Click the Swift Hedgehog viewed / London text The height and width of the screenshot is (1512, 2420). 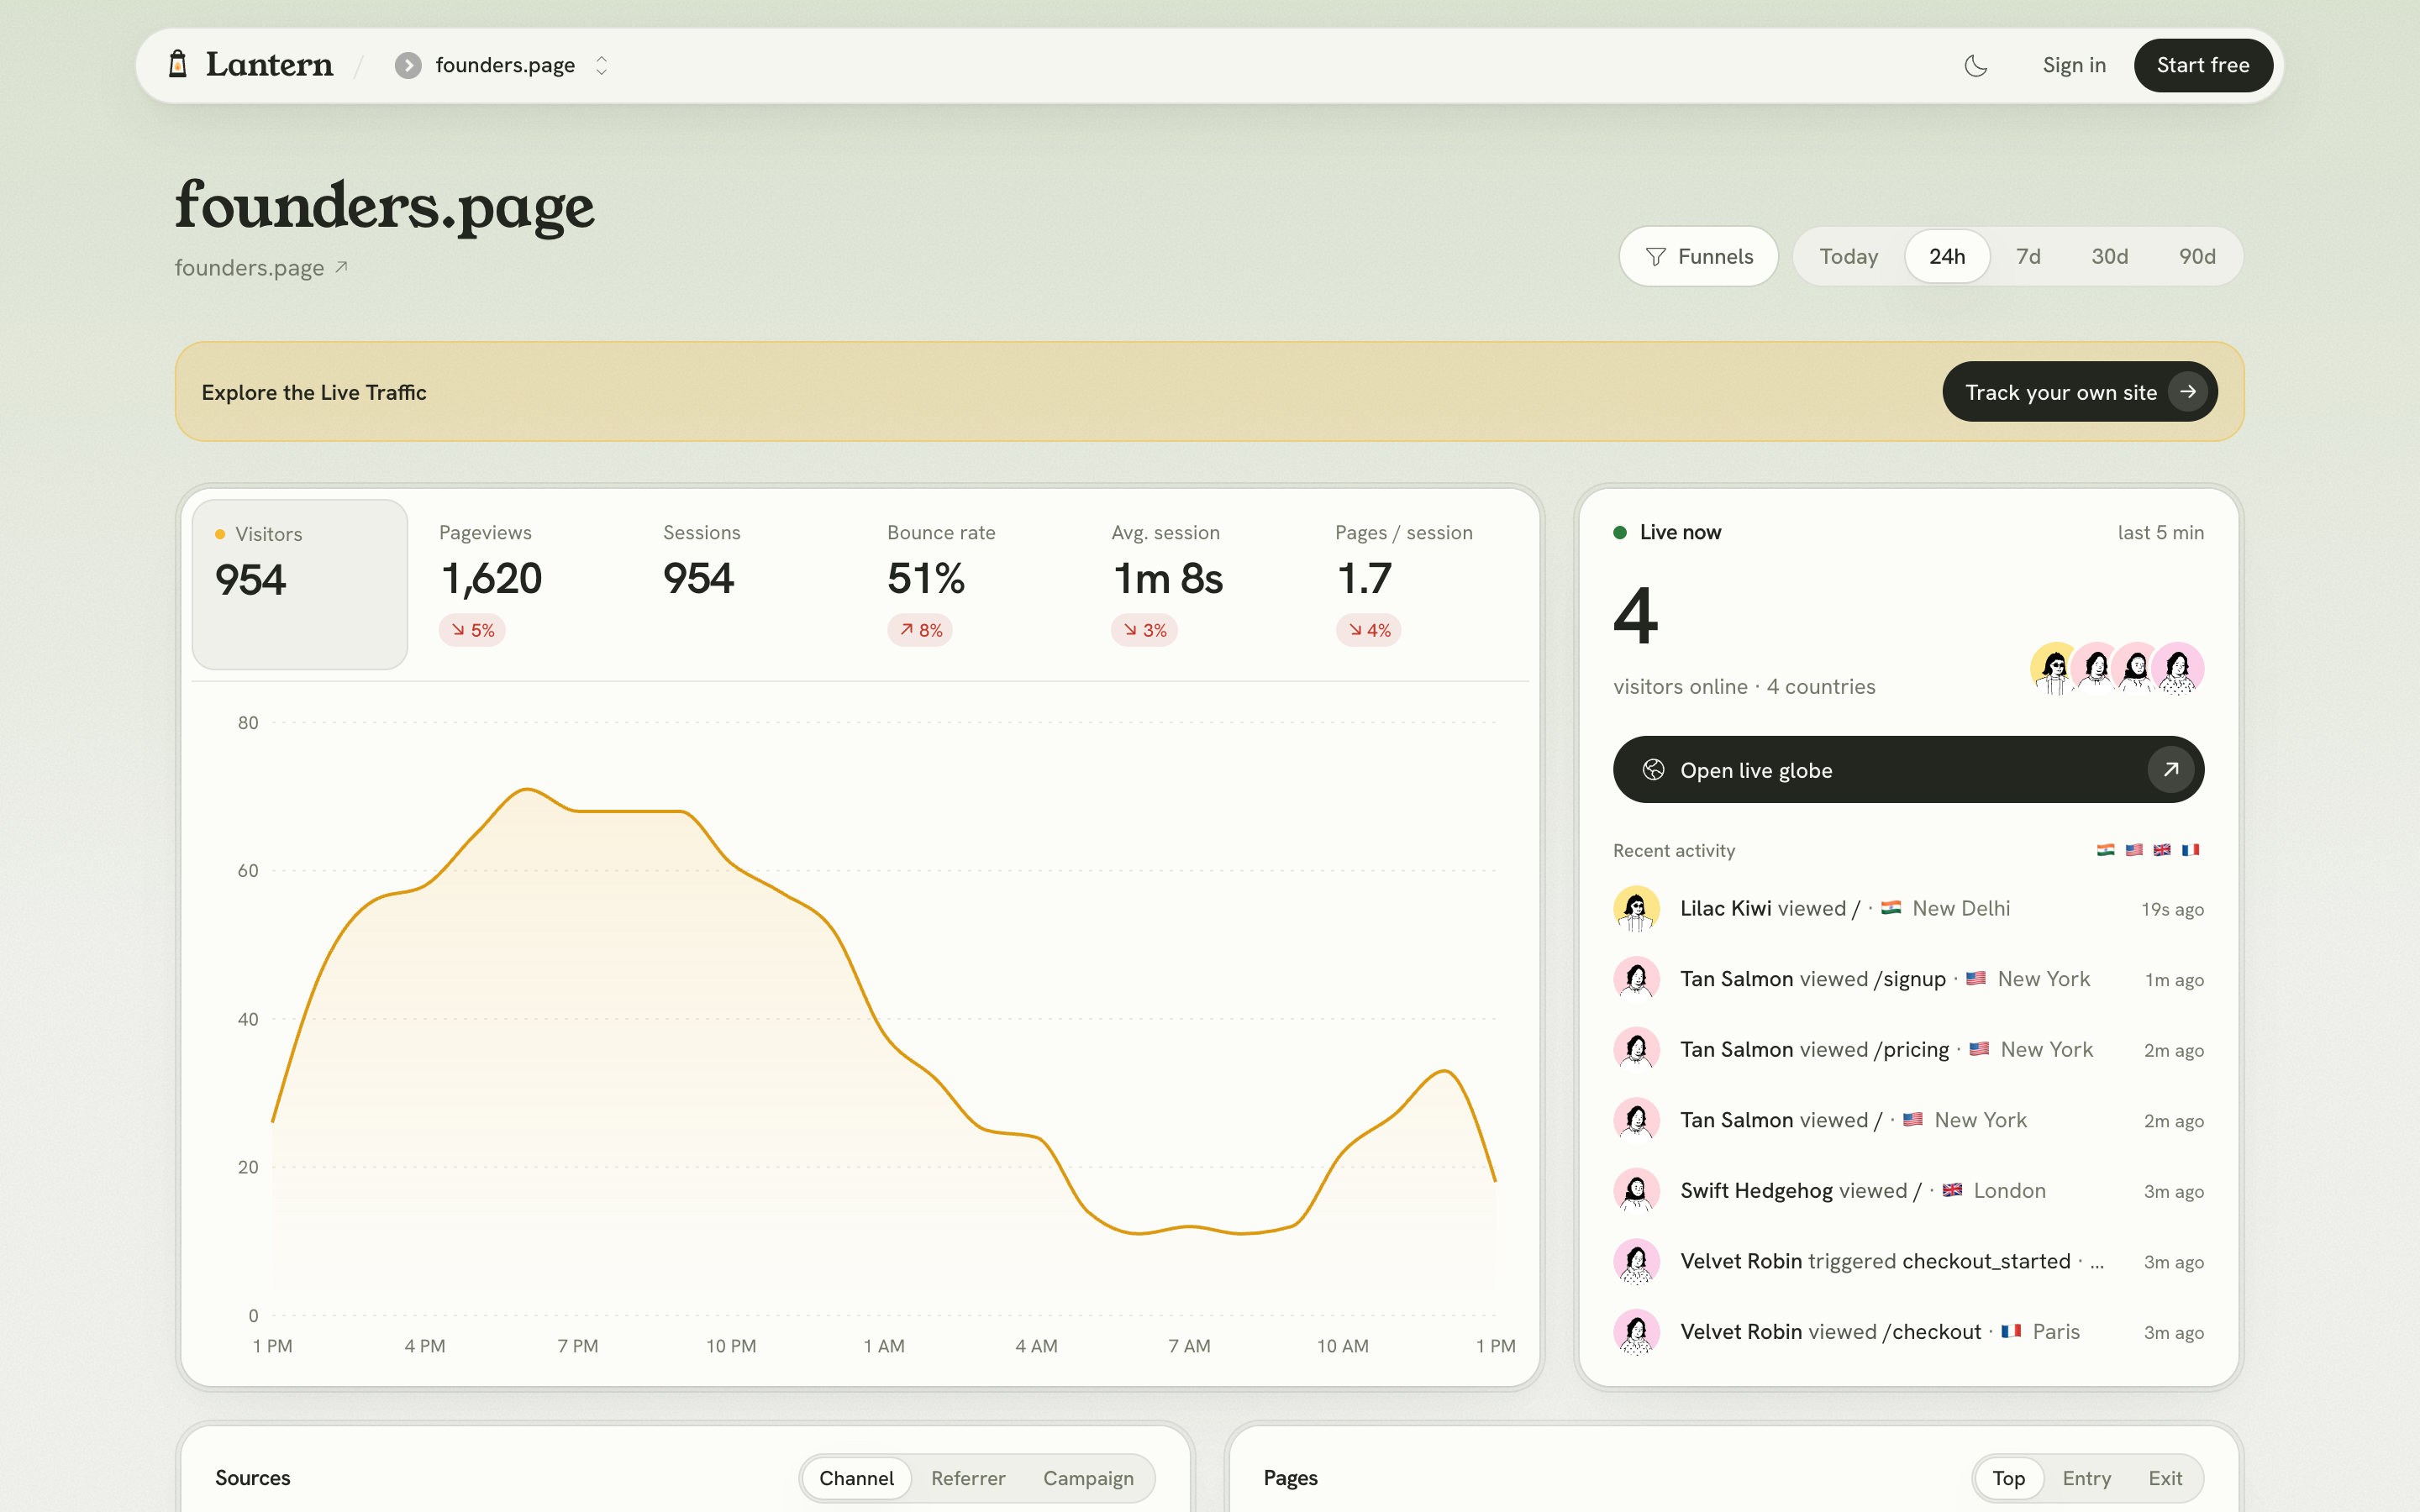click(1862, 1190)
